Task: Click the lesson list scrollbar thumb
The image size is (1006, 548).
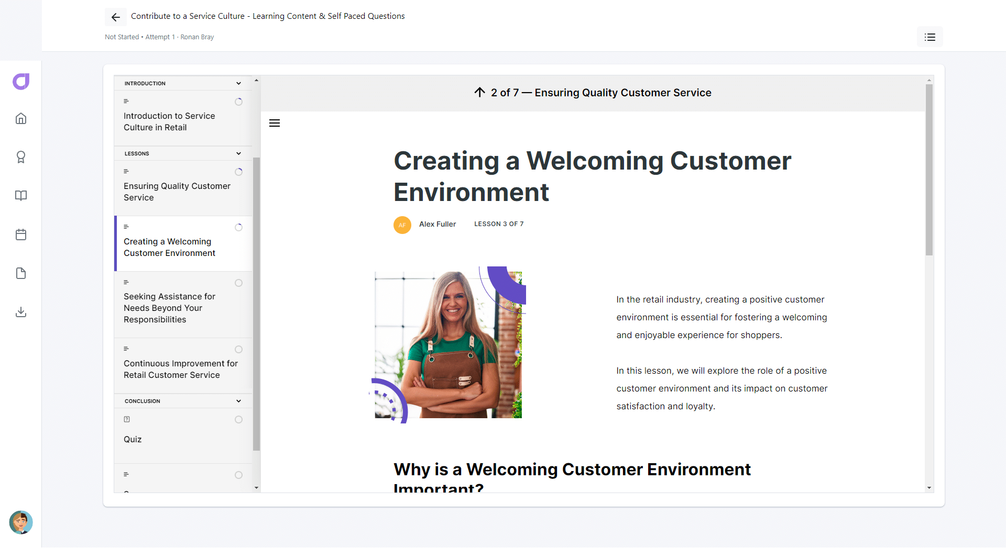Action: 256,304
